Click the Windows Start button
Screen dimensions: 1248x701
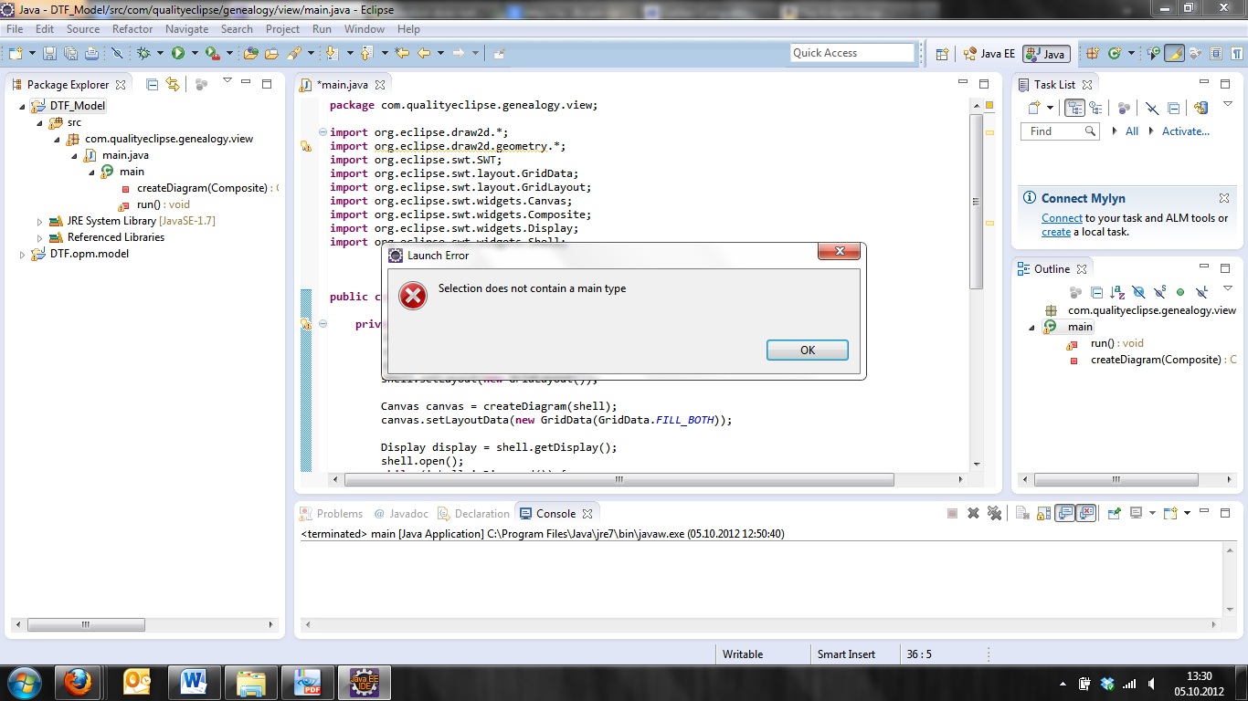[x=22, y=683]
